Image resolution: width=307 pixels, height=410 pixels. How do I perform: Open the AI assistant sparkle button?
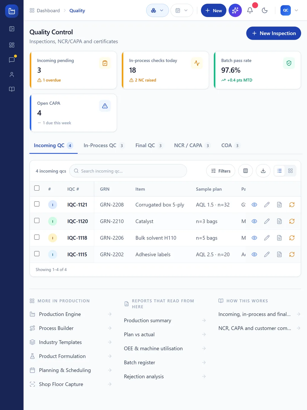235,10
